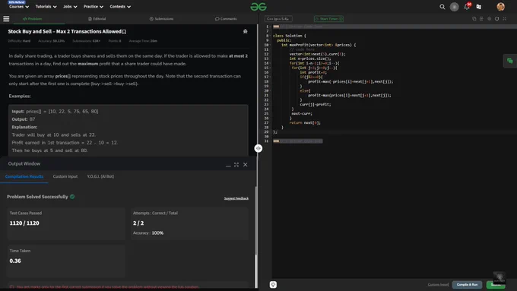Screen dimensions: 517x291
Task: Collapse code fold at line 1
Action: (271, 27)
